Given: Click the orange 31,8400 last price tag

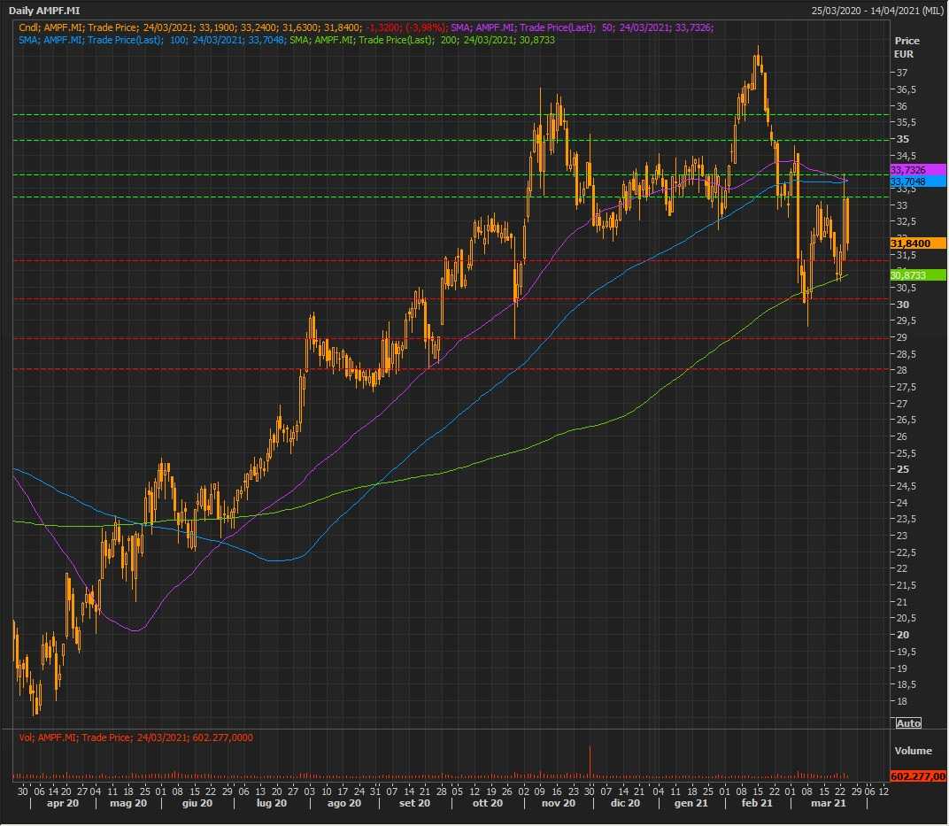Looking at the screenshot, I should pos(909,243).
